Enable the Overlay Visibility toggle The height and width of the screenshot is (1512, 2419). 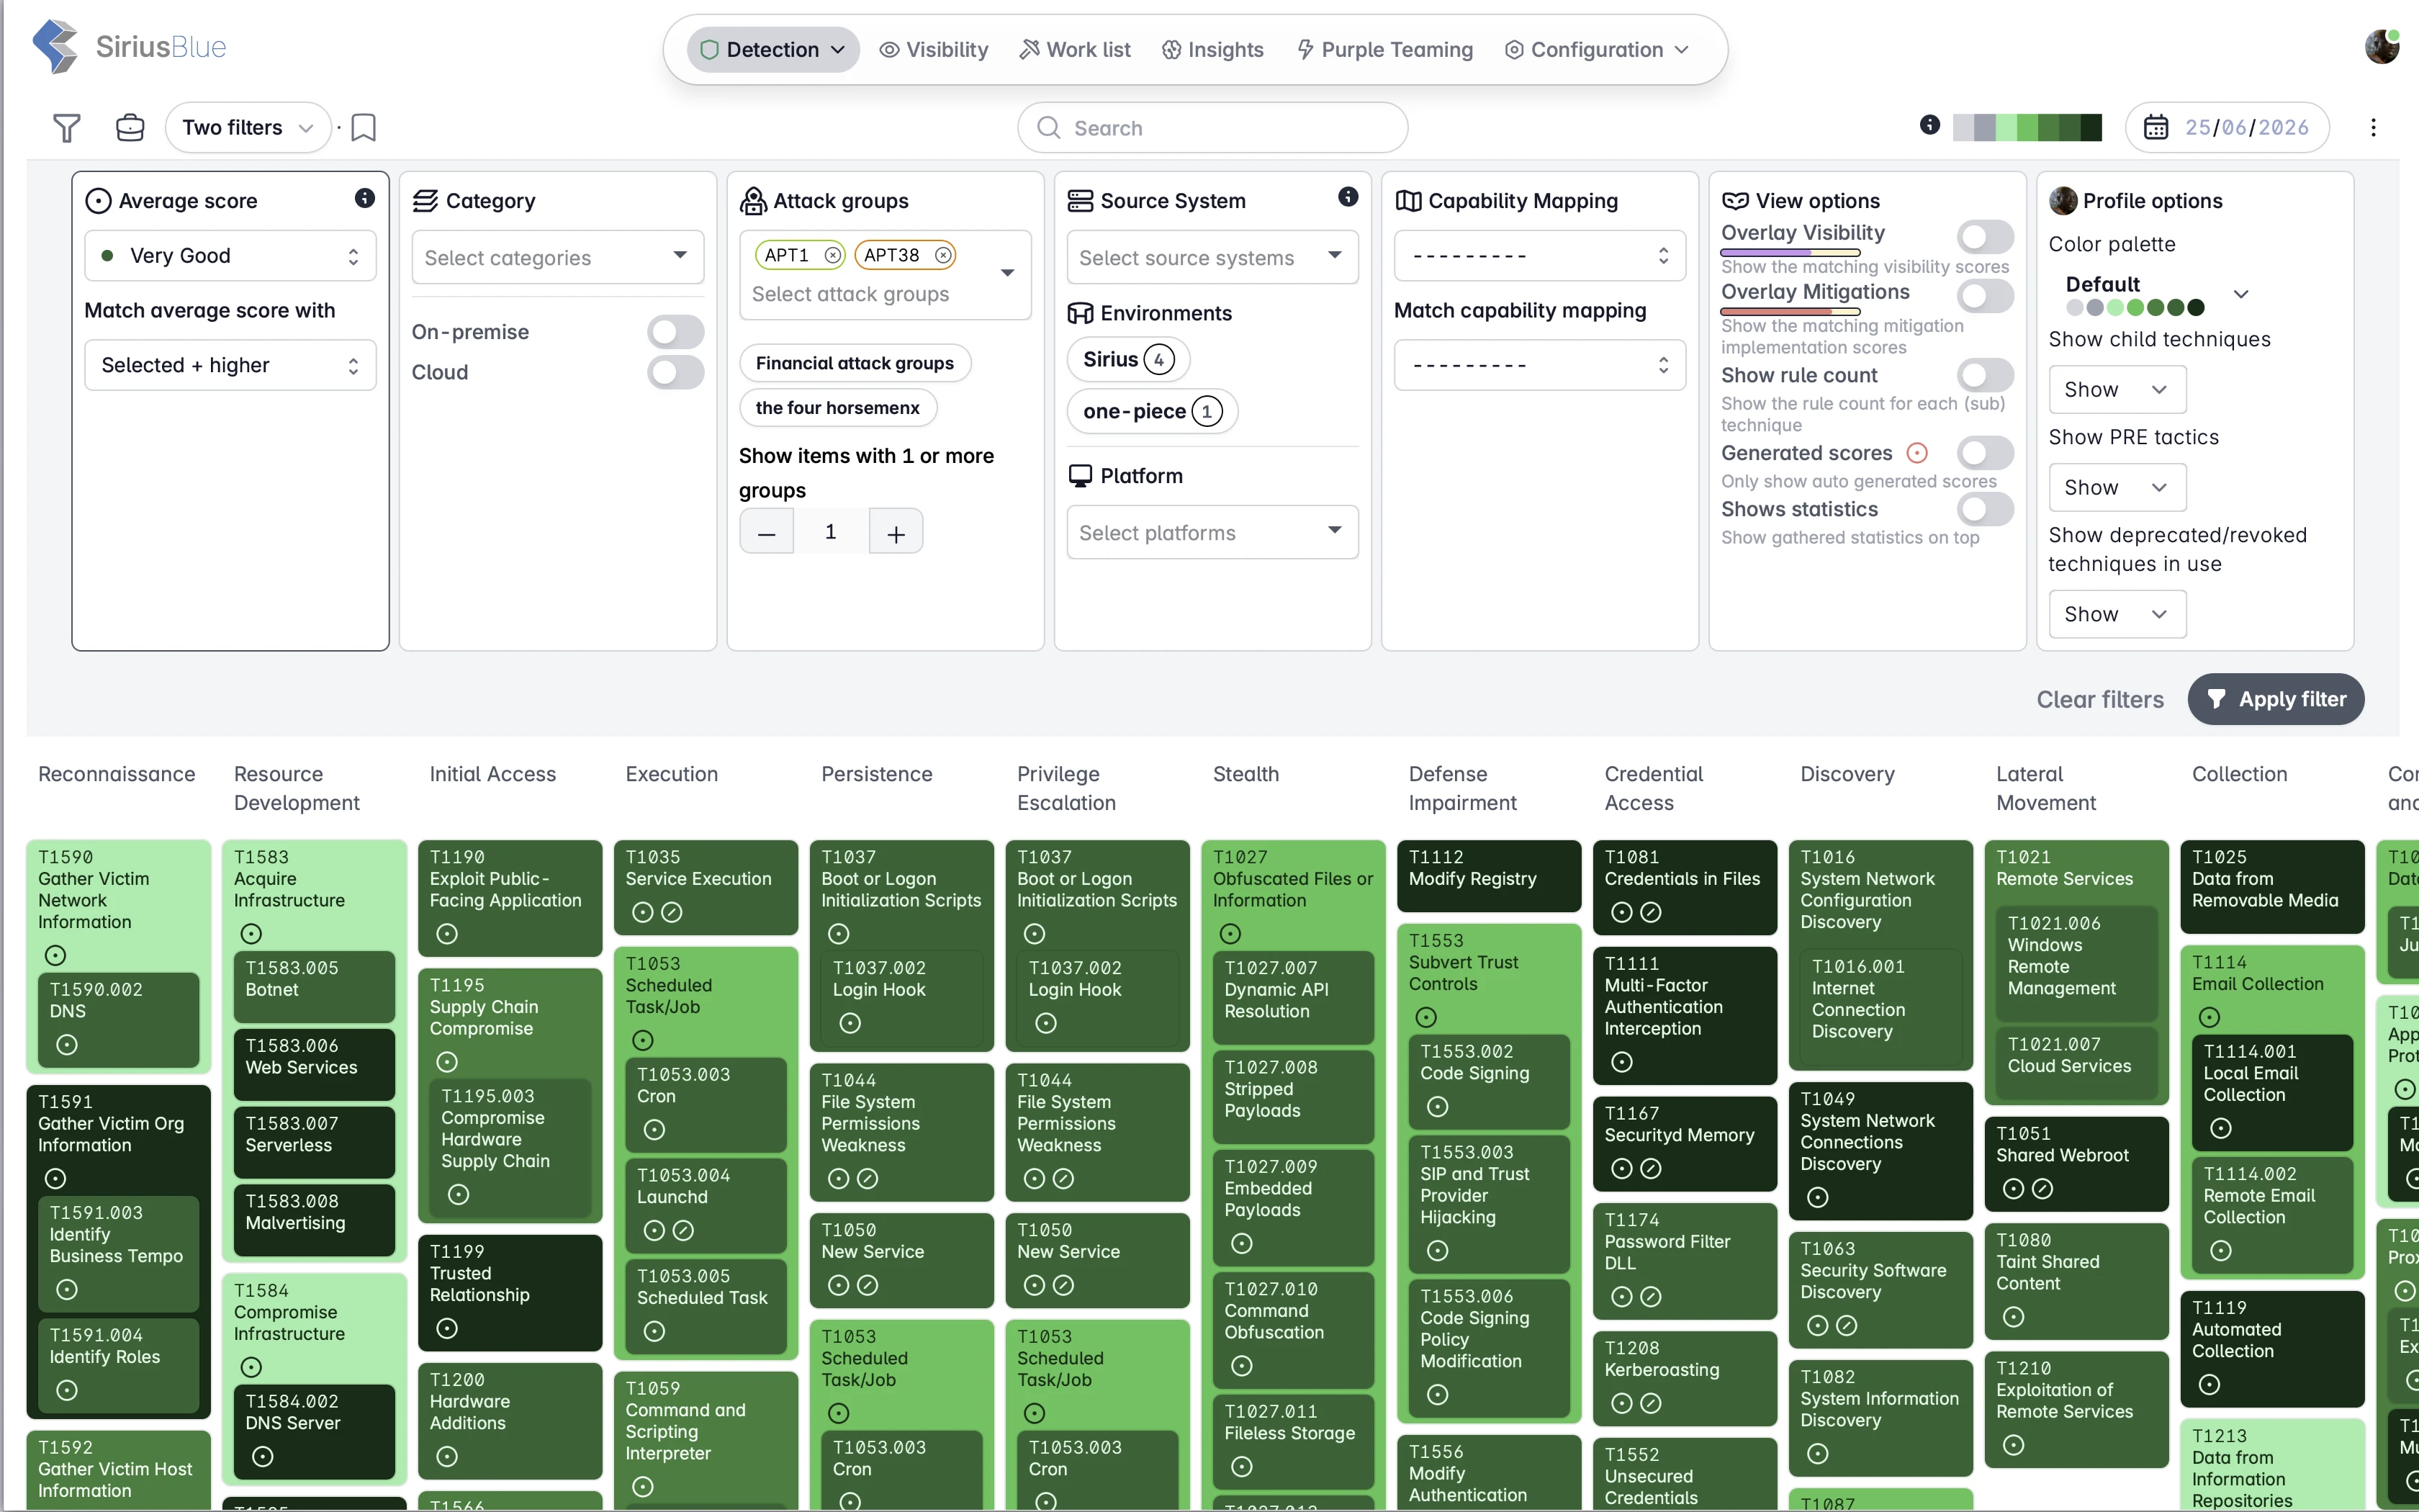coord(1985,237)
